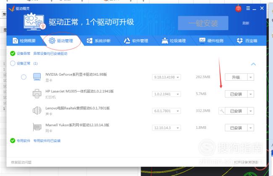This screenshot has height=176, width=273.
Task: Expand arrow next to Marvell 已安装
Action: click(251, 128)
